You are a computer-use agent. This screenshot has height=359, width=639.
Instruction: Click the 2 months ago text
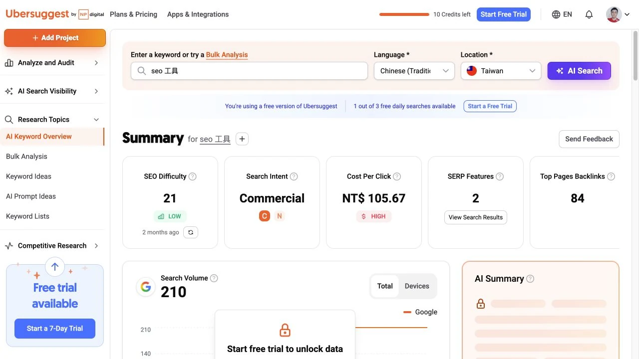click(x=161, y=232)
